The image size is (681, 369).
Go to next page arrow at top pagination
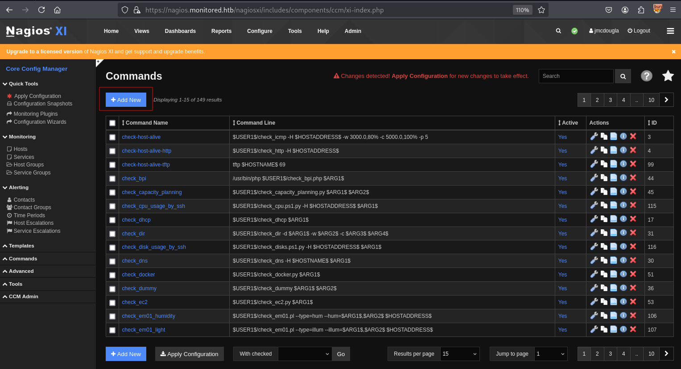click(x=666, y=100)
